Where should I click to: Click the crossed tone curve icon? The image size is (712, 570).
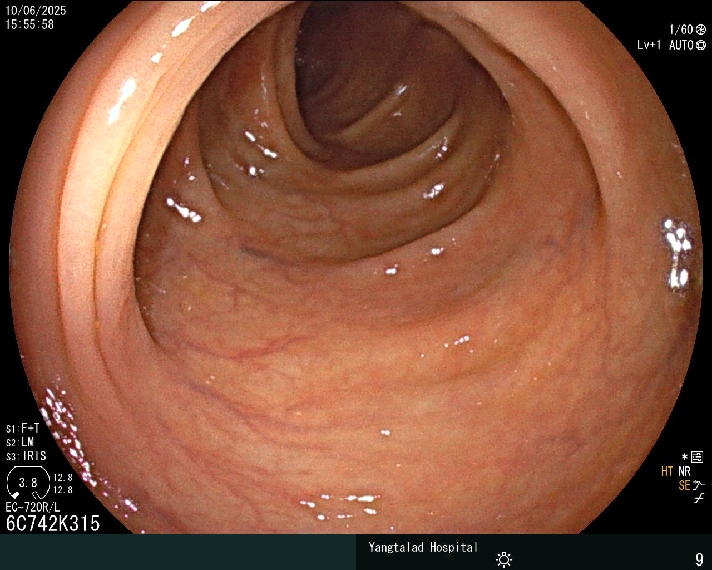coord(699,499)
